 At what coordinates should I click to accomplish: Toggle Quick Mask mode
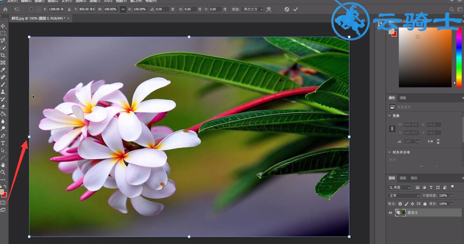(x=3, y=203)
